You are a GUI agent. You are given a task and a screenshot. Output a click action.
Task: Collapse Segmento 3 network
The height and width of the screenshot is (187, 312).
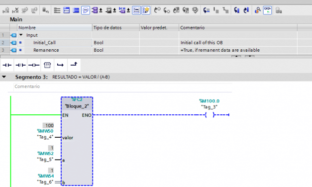tap(4, 77)
